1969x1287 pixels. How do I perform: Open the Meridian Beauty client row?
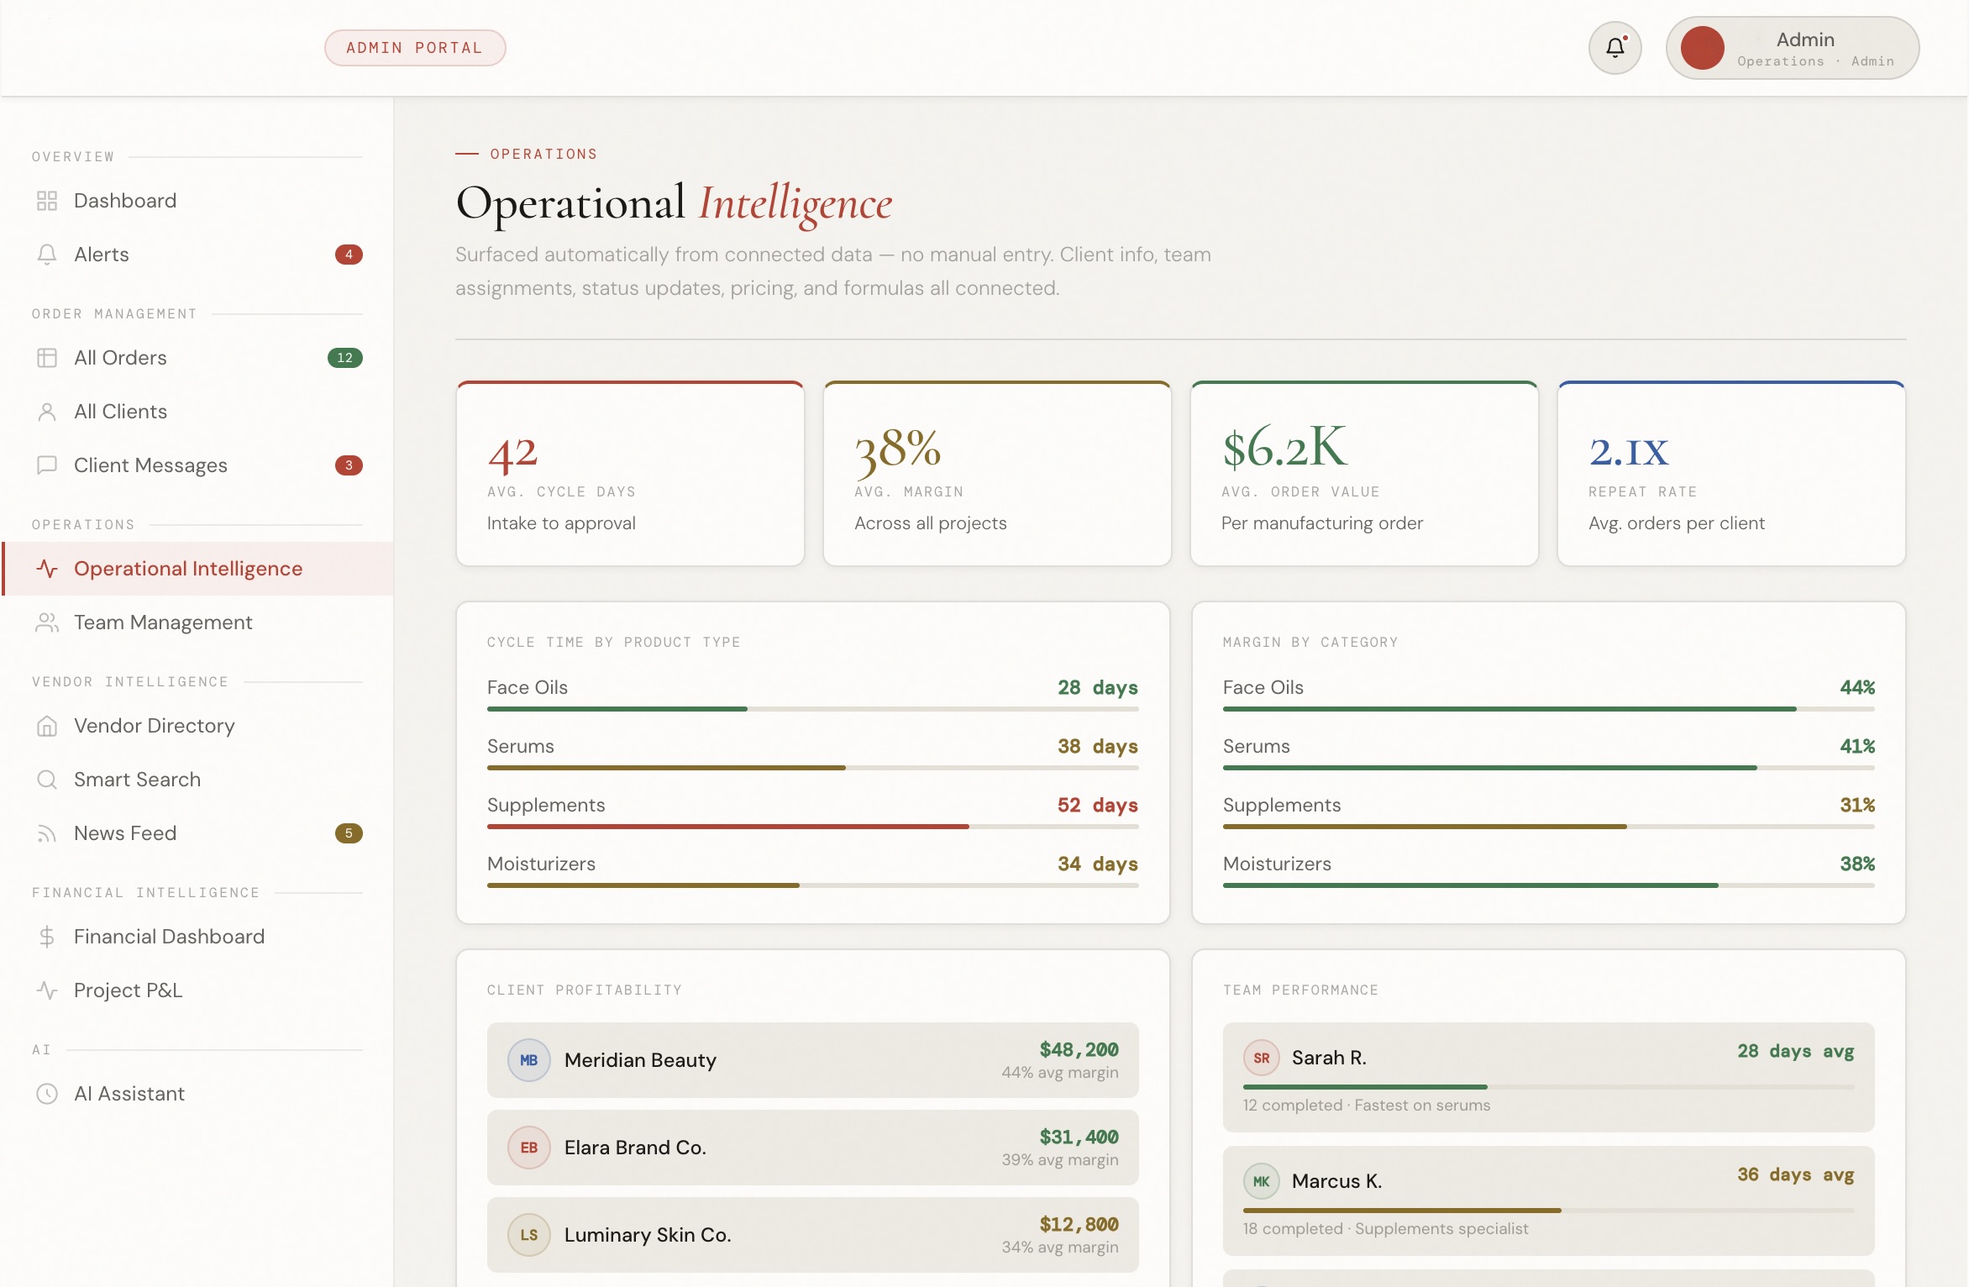click(x=813, y=1060)
